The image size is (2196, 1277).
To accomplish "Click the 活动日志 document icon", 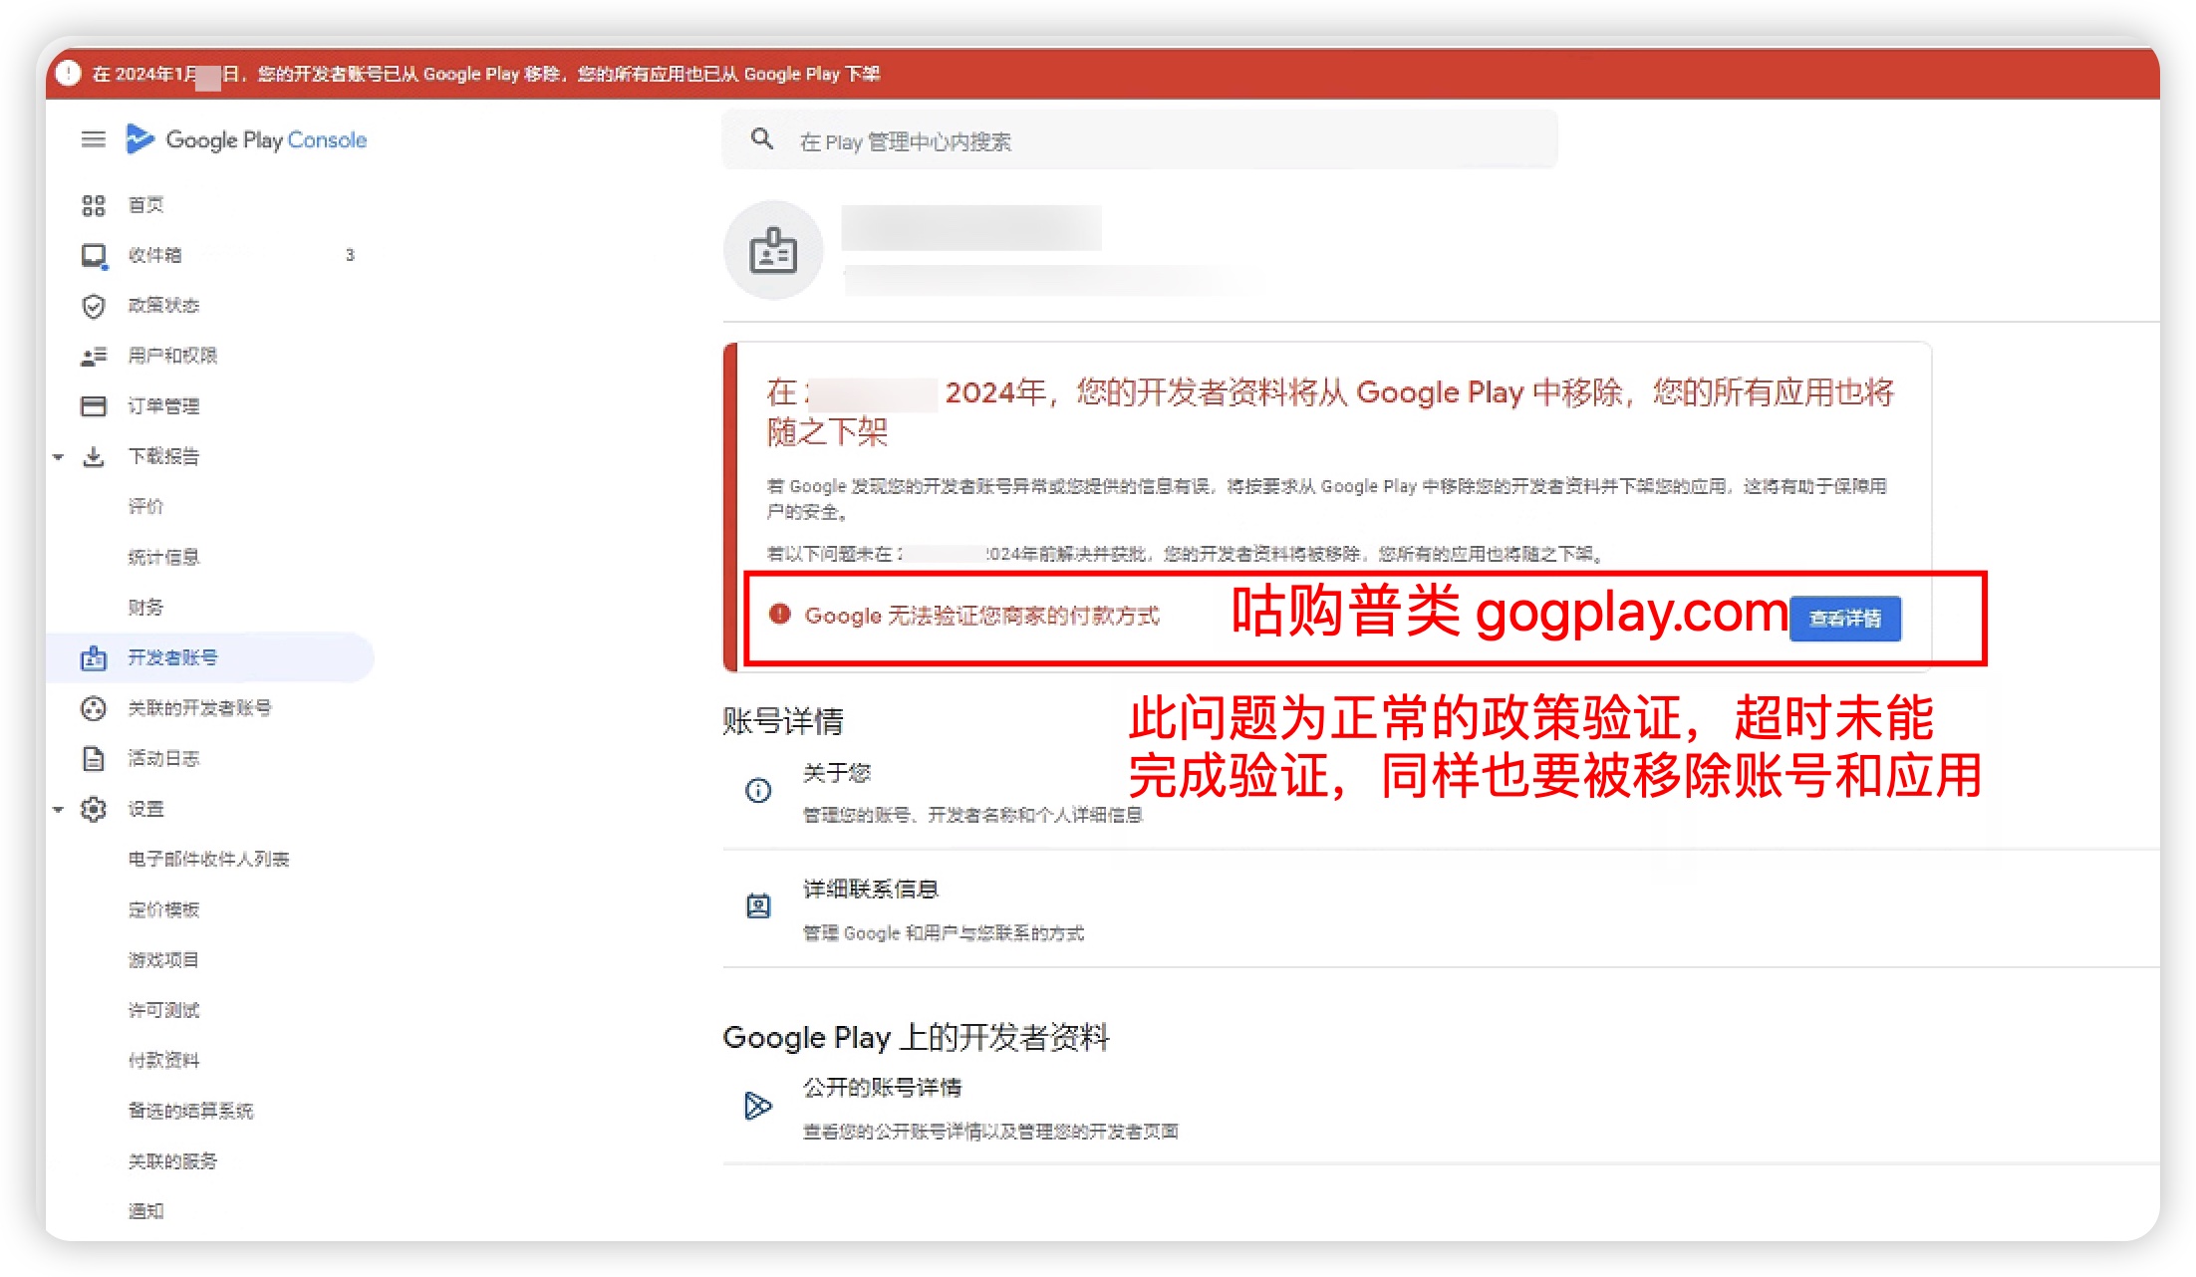I will coord(93,758).
